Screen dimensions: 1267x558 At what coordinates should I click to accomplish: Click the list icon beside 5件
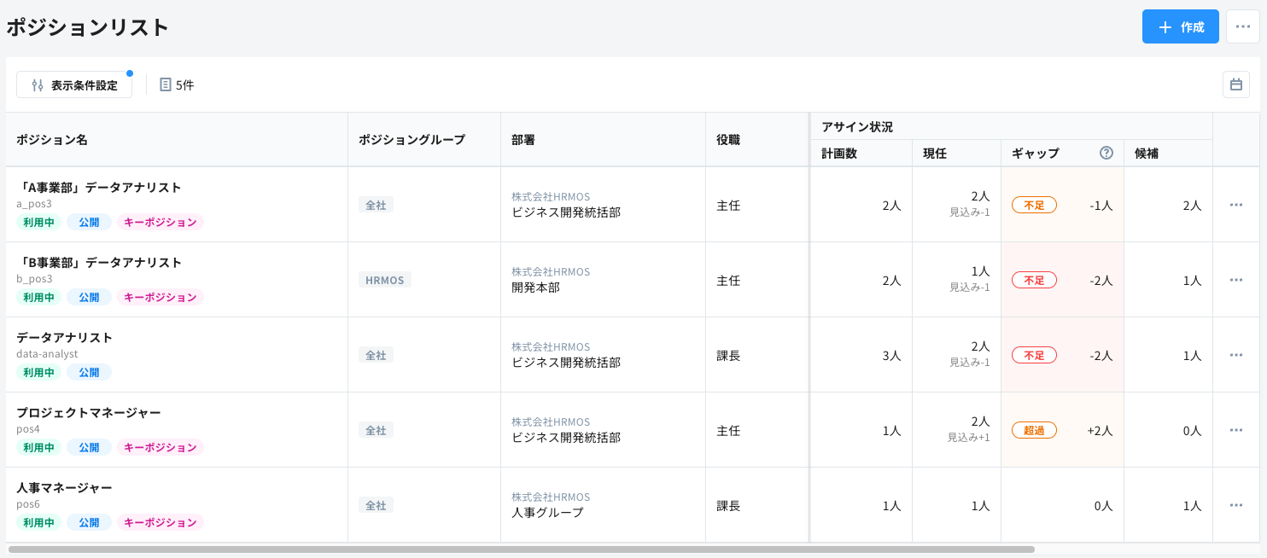(164, 84)
